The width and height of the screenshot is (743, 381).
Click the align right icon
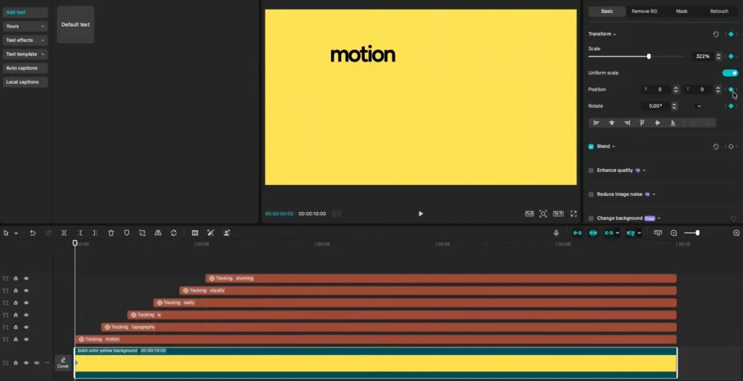coord(627,123)
